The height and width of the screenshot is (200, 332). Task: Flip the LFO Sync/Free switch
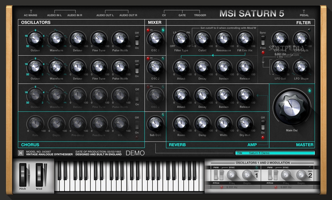tap(263, 40)
